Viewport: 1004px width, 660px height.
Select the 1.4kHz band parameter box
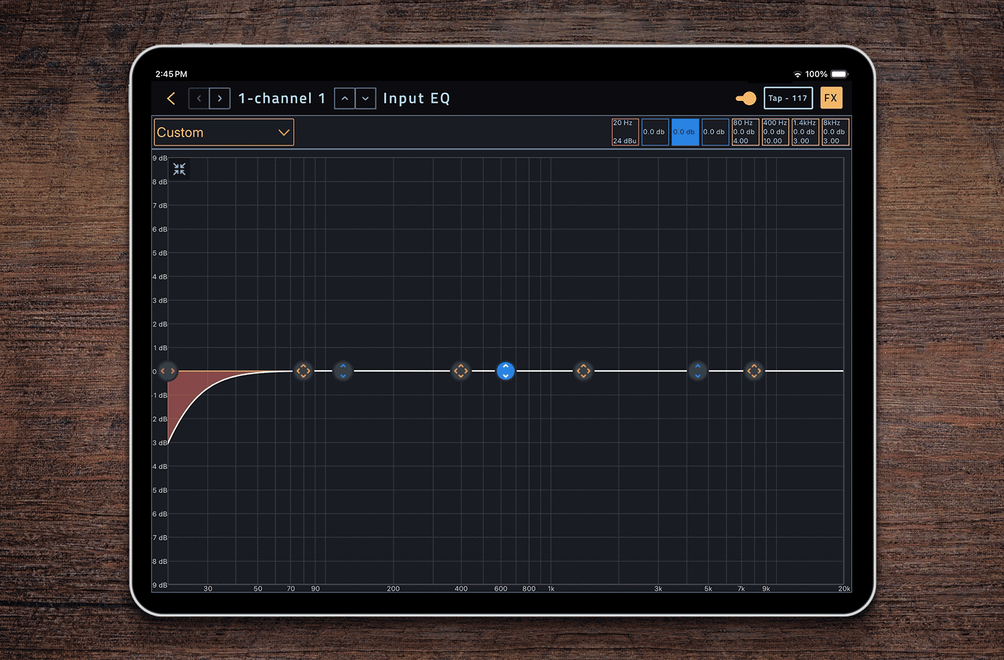tap(805, 132)
